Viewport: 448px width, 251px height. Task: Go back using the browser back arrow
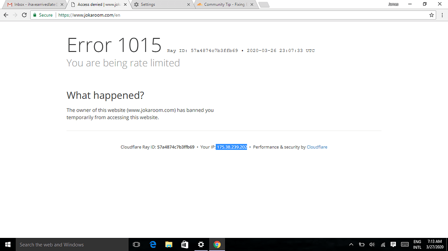6,15
